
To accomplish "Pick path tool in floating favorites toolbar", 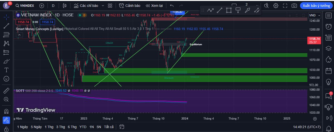I will tap(210, 10).
